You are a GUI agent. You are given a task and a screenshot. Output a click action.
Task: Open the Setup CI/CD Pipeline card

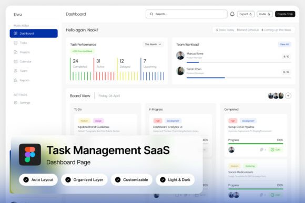256,136
